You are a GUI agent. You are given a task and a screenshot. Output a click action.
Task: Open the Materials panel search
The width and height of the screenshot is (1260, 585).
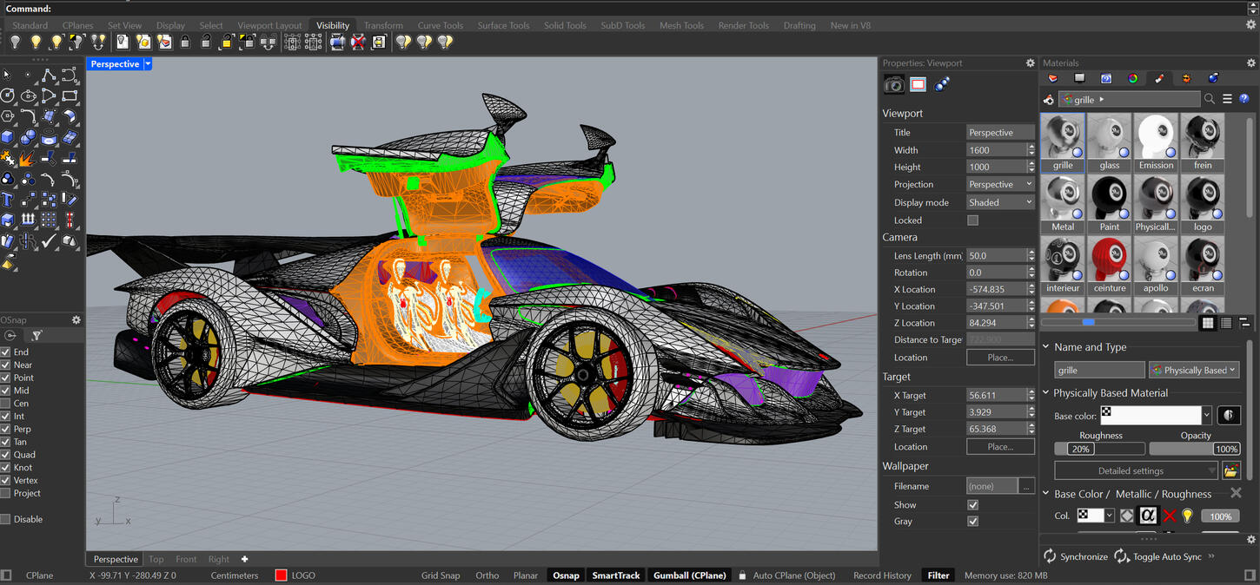coord(1210,99)
